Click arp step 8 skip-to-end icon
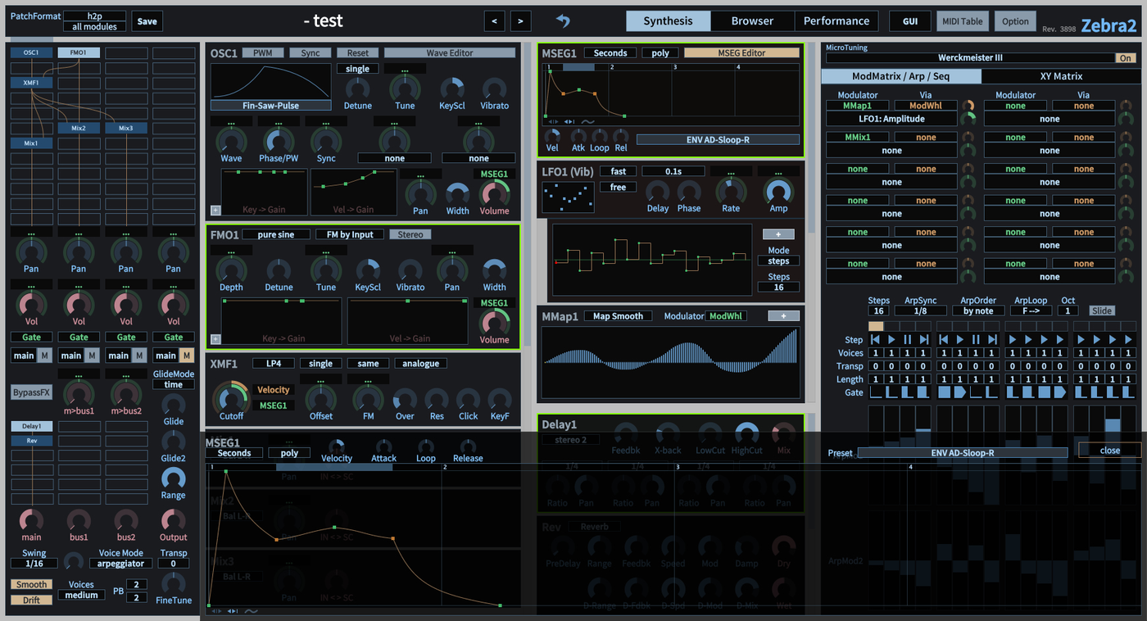1147x621 pixels. [x=993, y=339]
